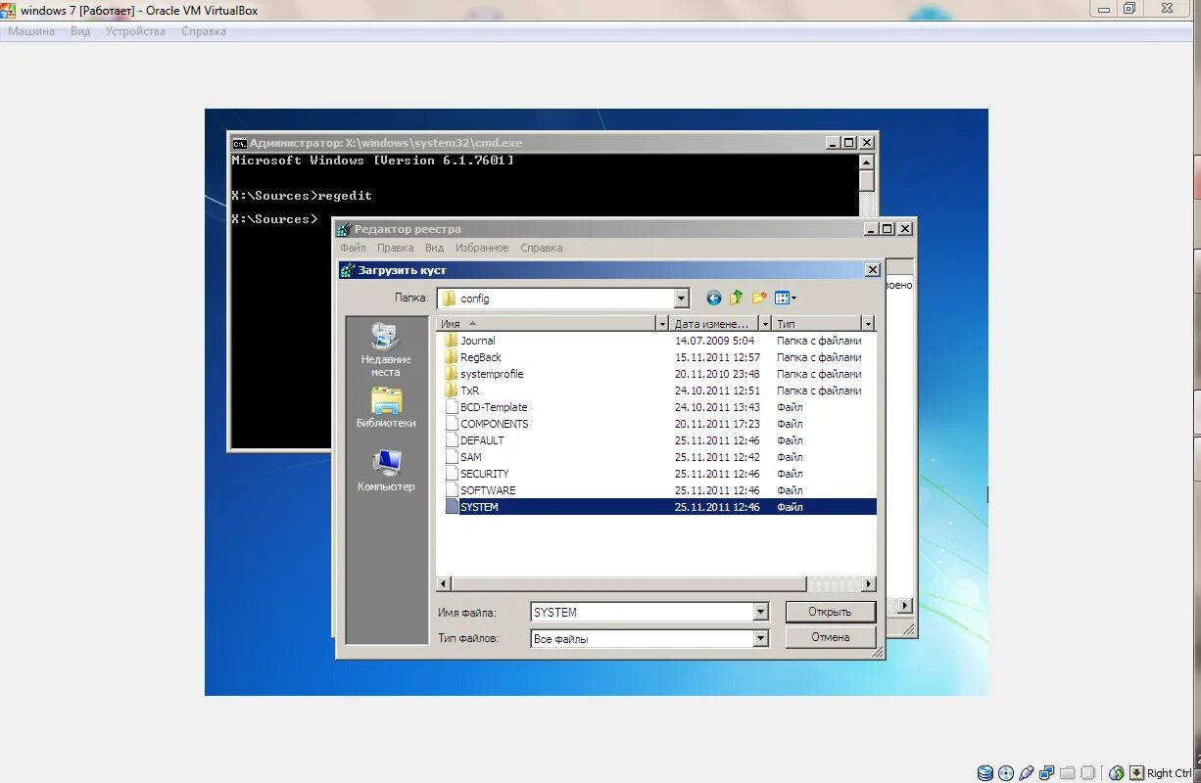The height and width of the screenshot is (783, 1201).
Task: Open Правка menu in Registry Editor
Action: click(396, 249)
